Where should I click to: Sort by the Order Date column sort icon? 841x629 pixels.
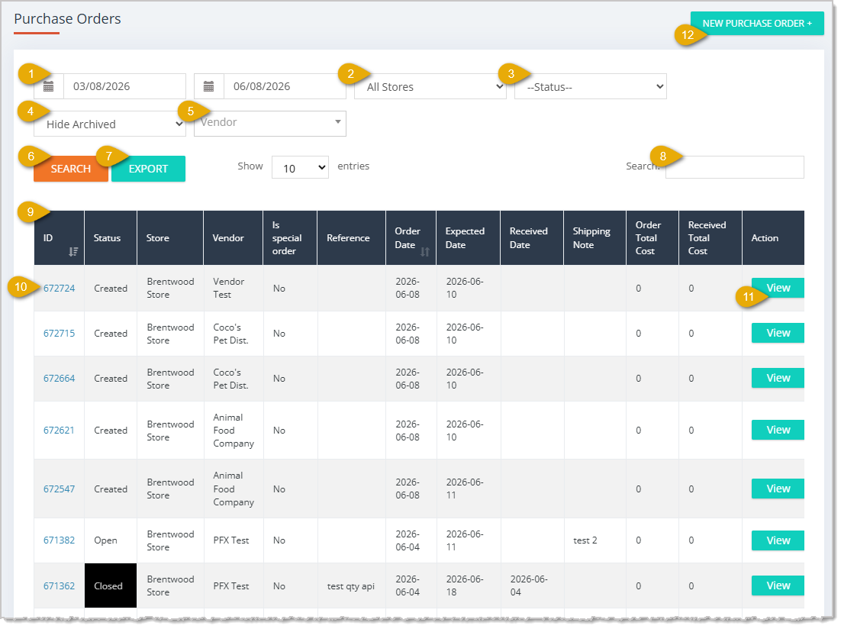(x=425, y=252)
